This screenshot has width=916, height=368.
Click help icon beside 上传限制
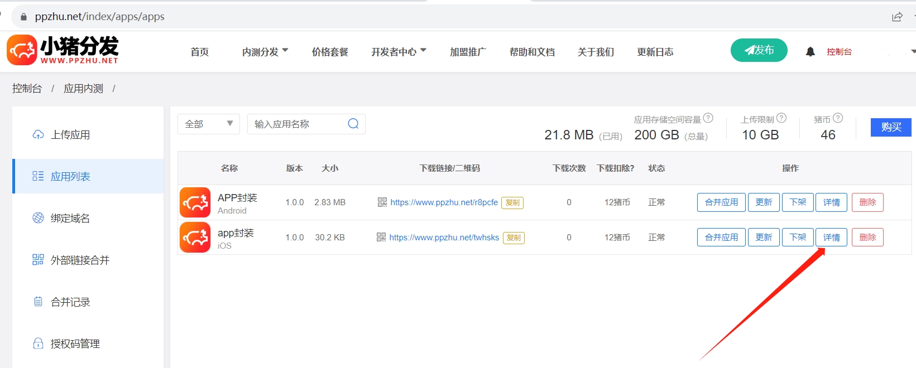pyautogui.click(x=781, y=118)
